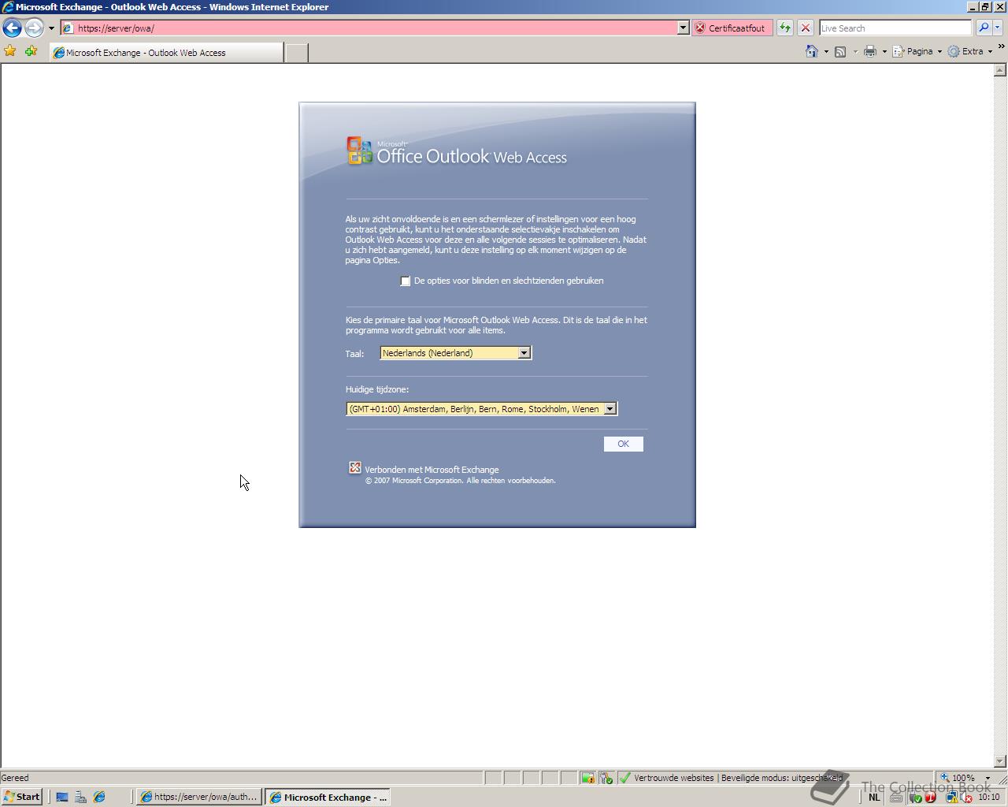Image resolution: width=1008 pixels, height=807 pixels.
Task: Click the https://server/owa/ address bar
Action: (x=368, y=28)
